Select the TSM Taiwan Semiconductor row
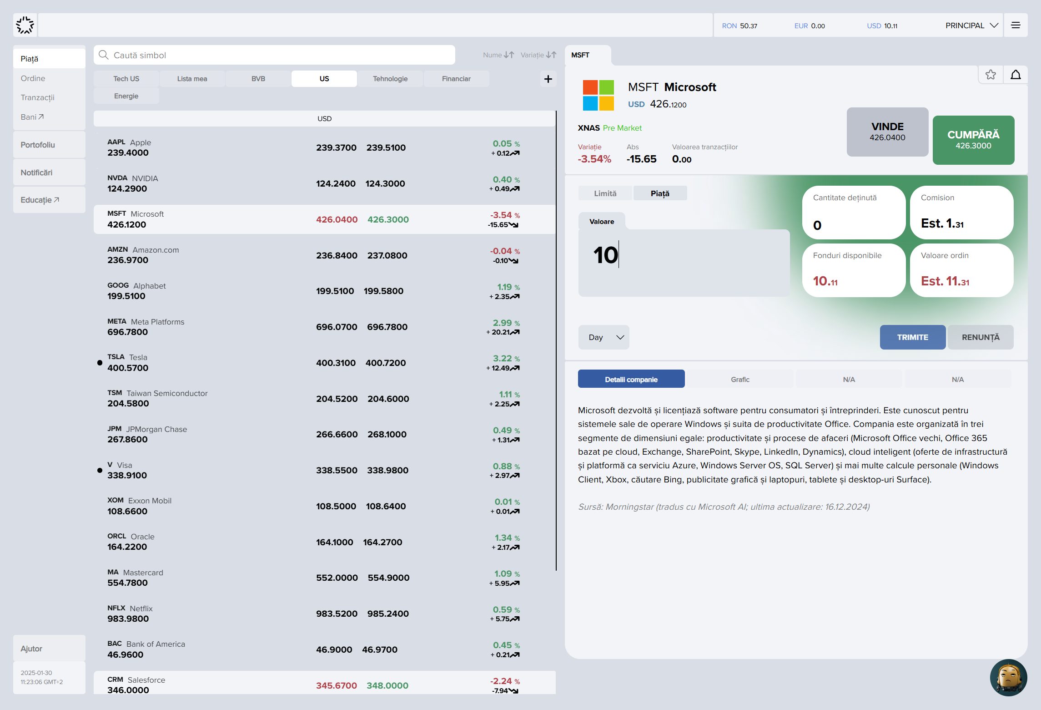Viewport: 1041px width, 710px height. pyautogui.click(x=324, y=398)
